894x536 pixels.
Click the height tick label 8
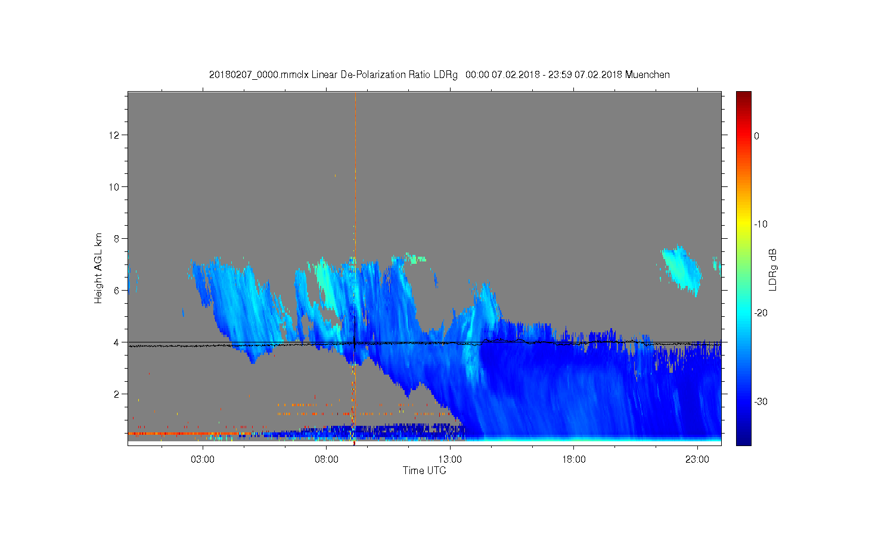click(x=117, y=239)
